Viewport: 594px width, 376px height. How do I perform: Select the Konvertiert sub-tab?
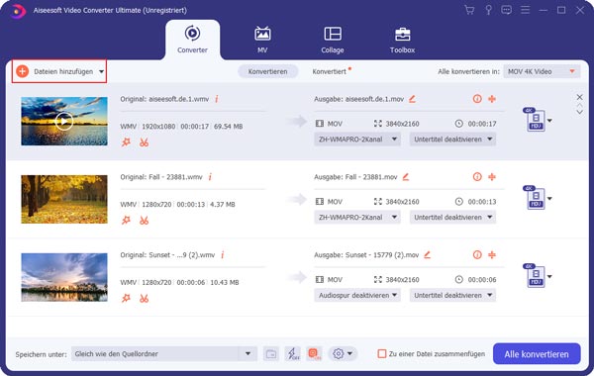click(x=330, y=71)
